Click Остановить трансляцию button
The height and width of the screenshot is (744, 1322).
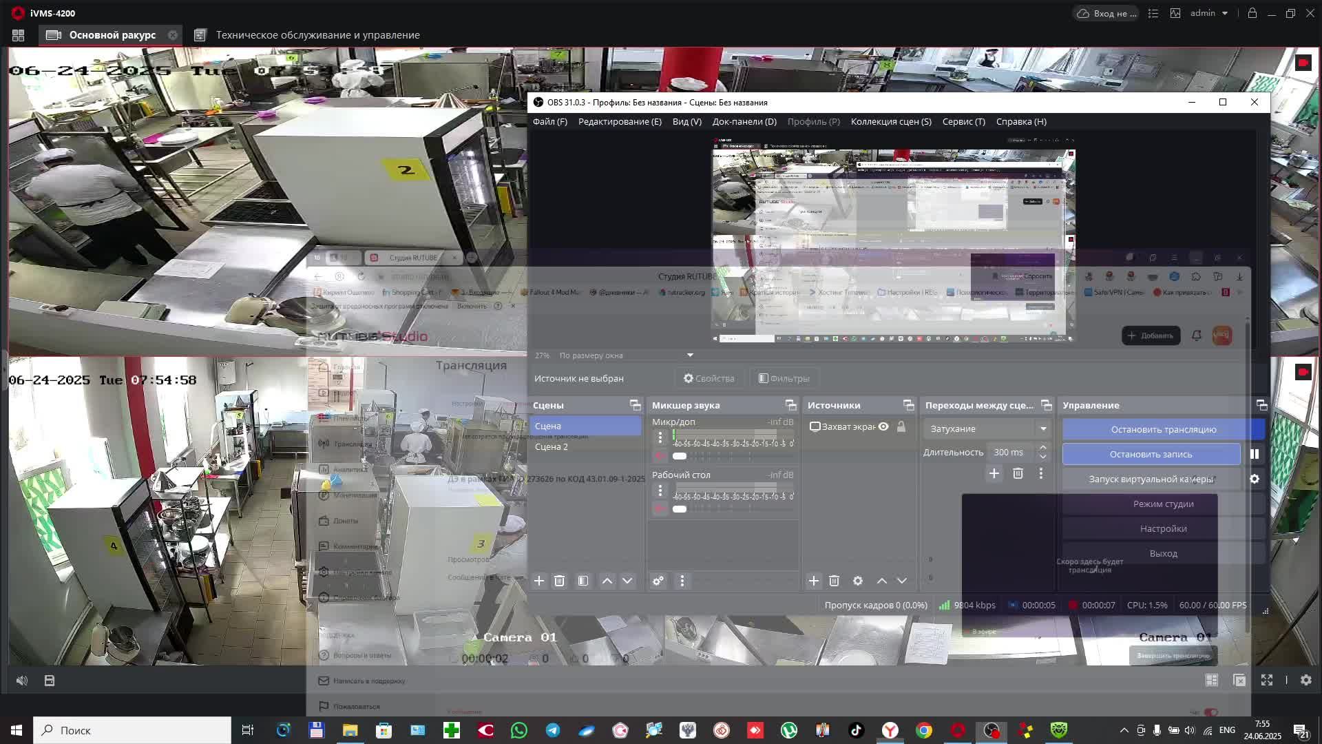(x=1163, y=429)
